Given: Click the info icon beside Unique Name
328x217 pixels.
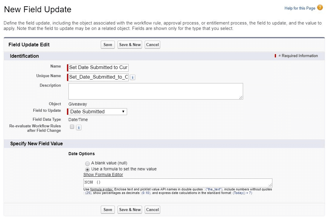Looking at the screenshot, I should point(132,77).
